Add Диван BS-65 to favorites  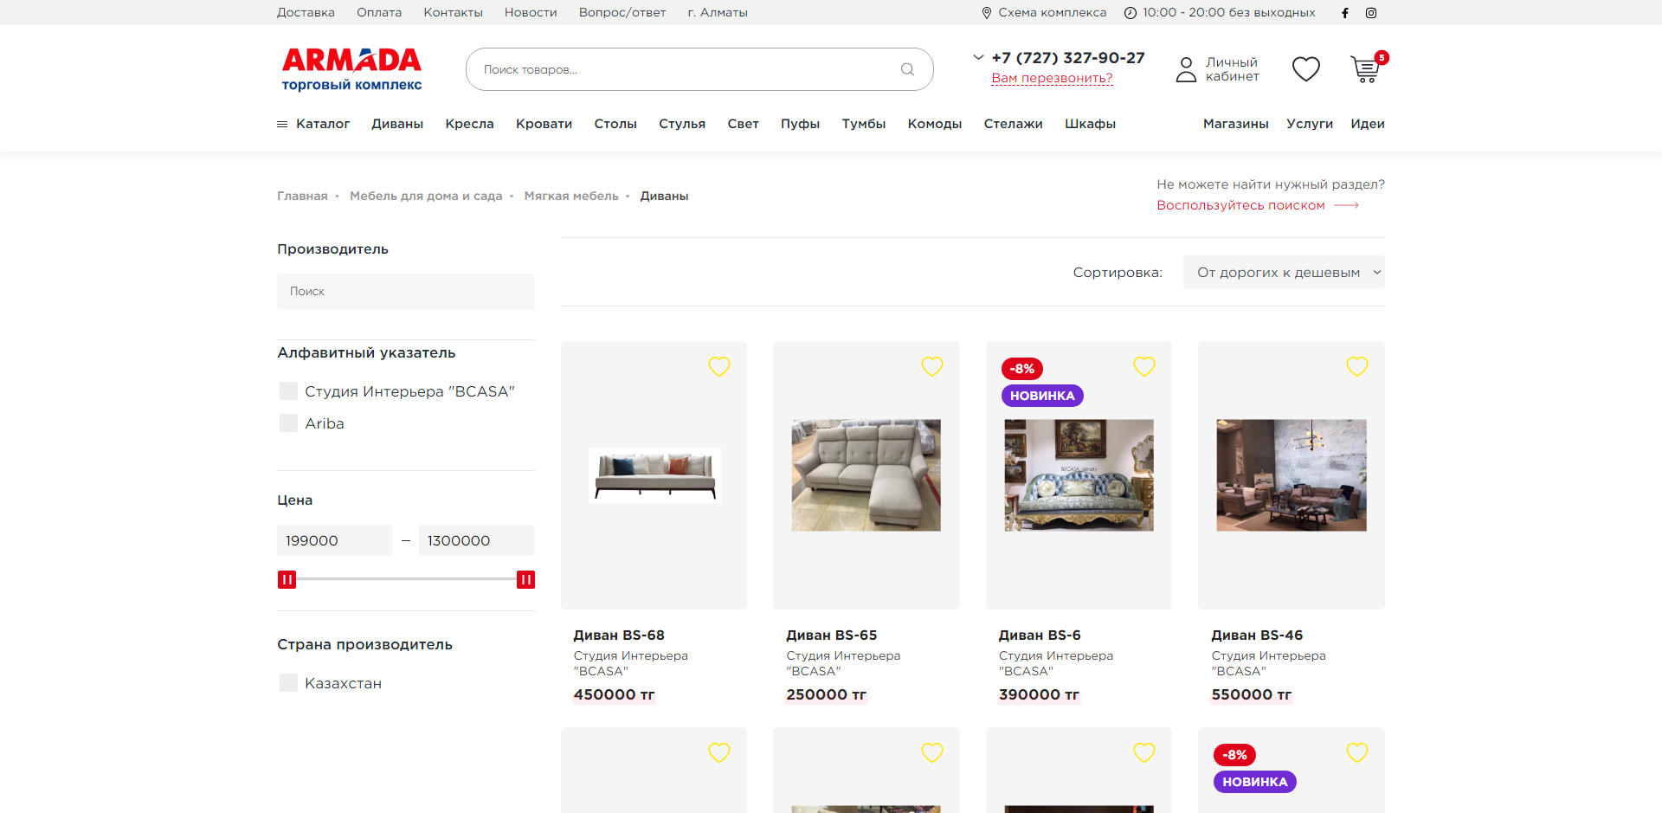tap(932, 366)
